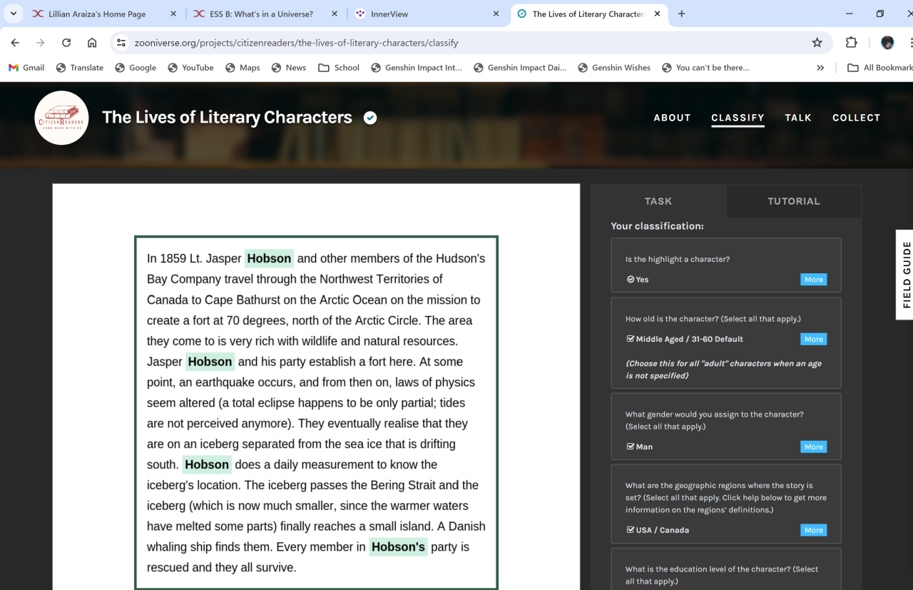
Task: Open the FIELD GUIDE side panel
Action: click(905, 275)
